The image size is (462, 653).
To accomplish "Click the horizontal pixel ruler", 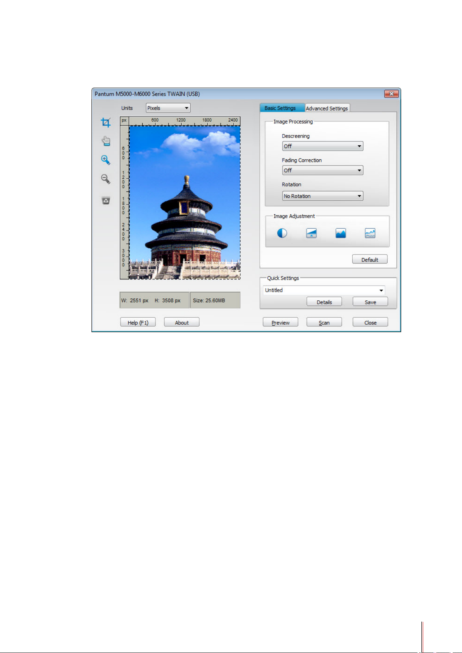I will [x=184, y=121].
